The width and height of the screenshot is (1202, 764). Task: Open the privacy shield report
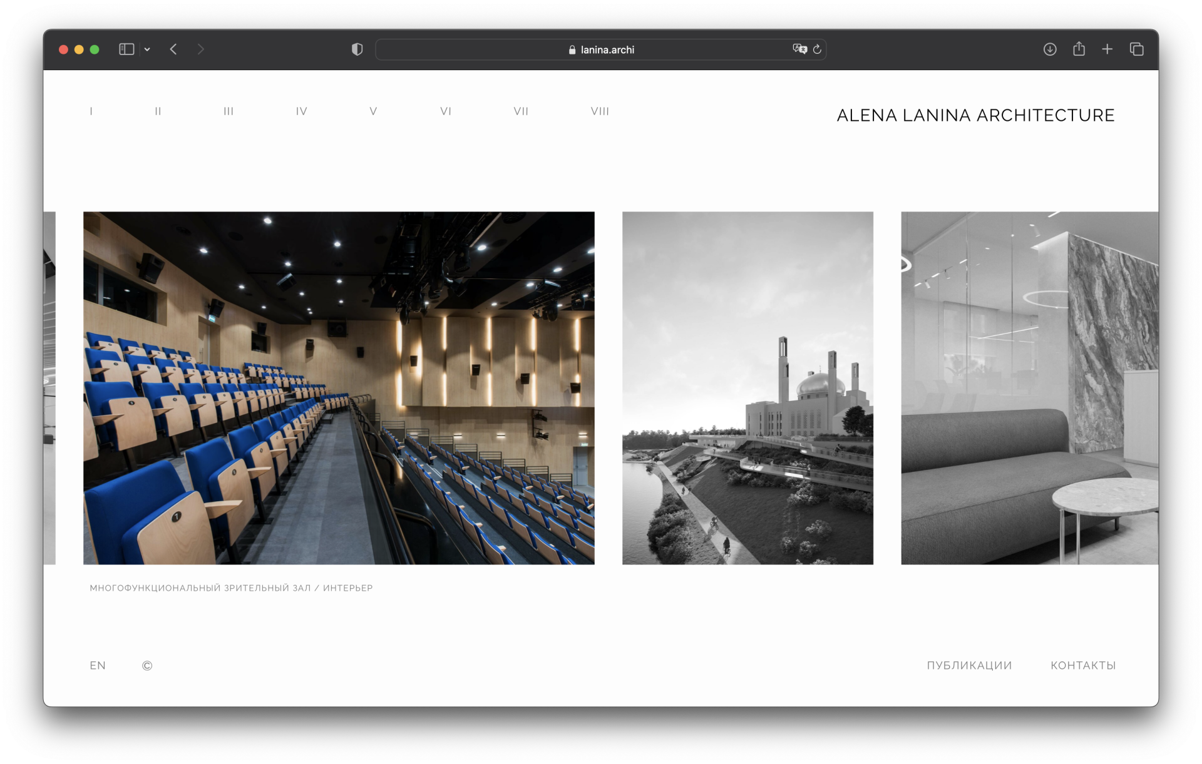pos(357,49)
